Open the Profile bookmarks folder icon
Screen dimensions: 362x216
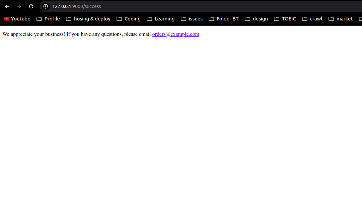click(x=39, y=18)
